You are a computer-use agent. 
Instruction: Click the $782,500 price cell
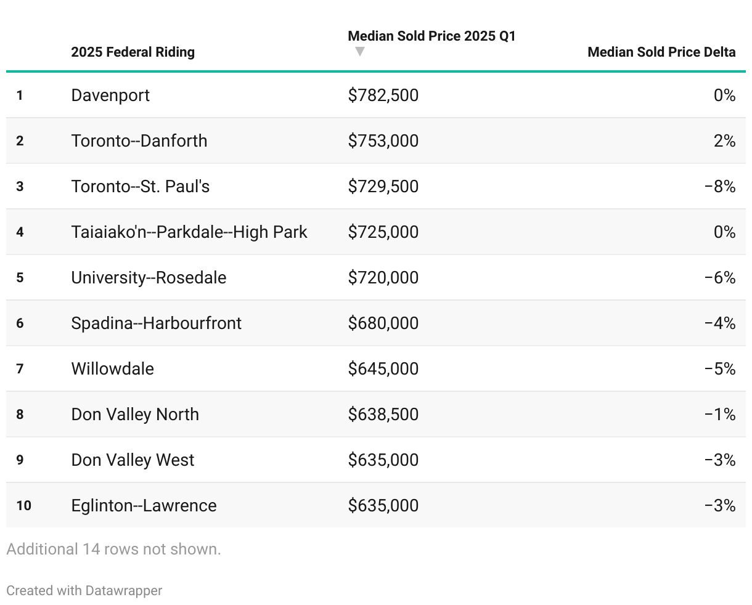tap(383, 95)
